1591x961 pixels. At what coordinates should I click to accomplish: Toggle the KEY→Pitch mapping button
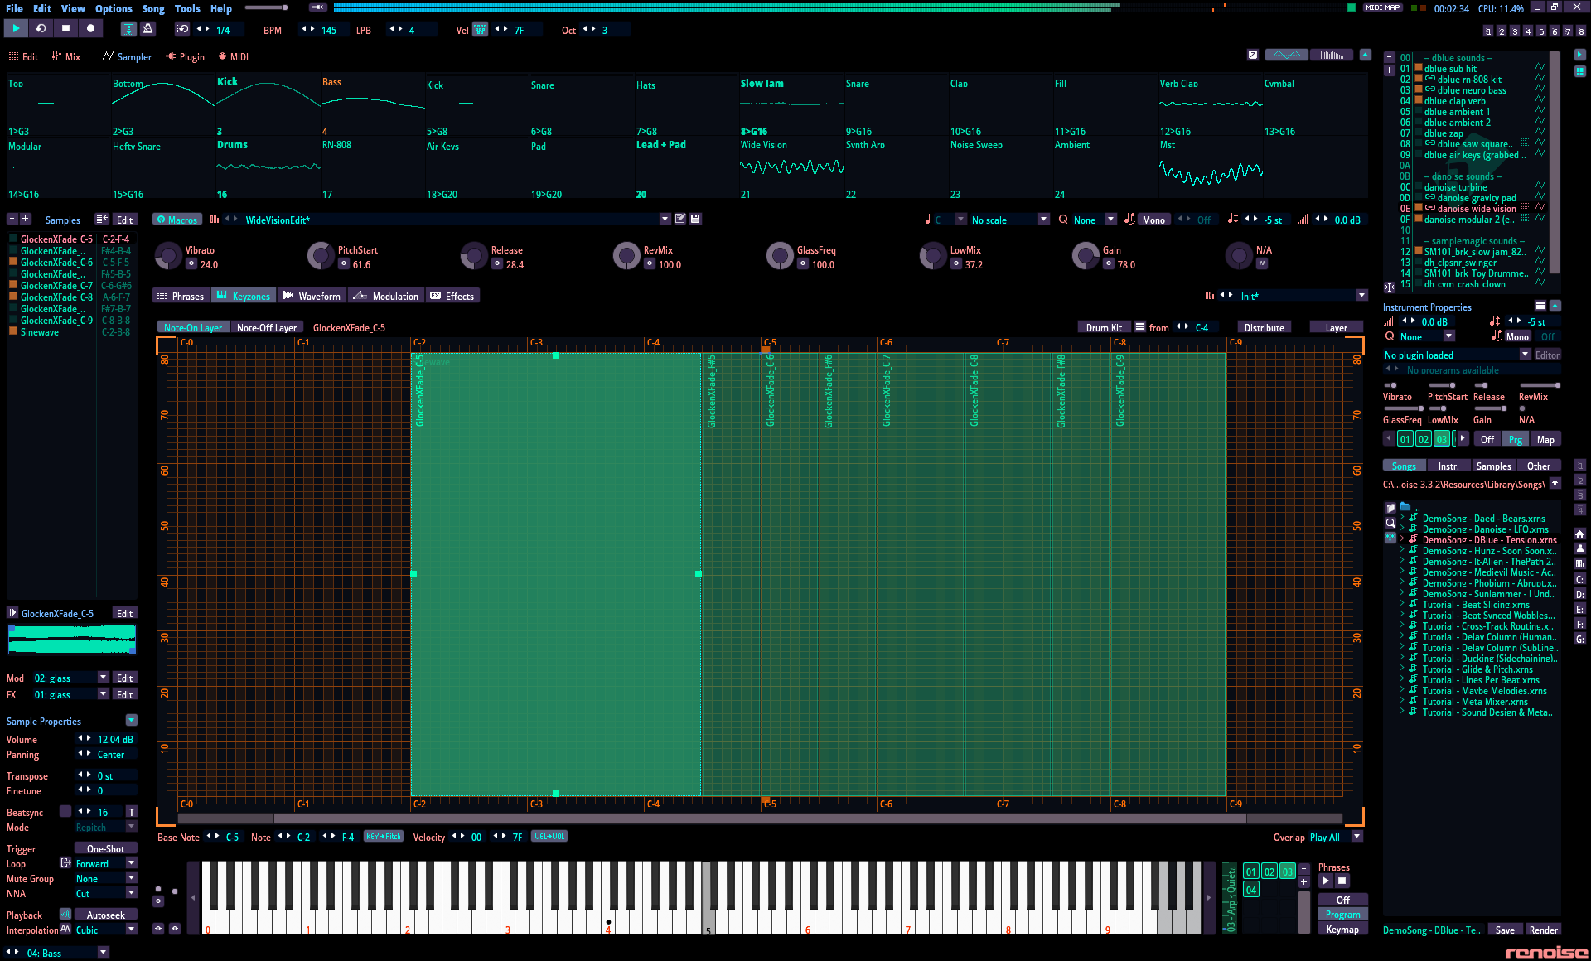[x=384, y=837]
